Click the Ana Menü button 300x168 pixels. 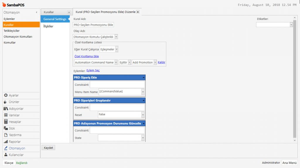click(x=289, y=163)
